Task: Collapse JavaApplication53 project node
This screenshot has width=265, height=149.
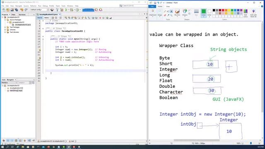Action: [2, 17]
